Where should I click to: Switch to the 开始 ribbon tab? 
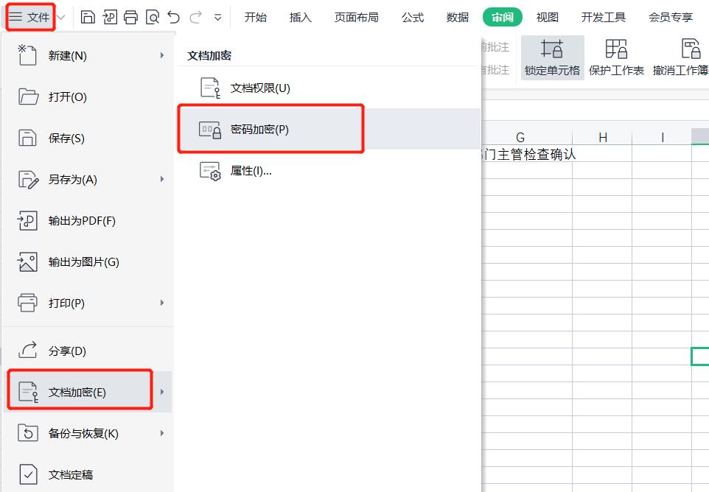tap(256, 17)
